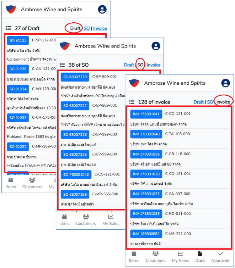Select the Docs icon in bottom navigation
The width and height of the screenshot is (235, 268).
200,254
